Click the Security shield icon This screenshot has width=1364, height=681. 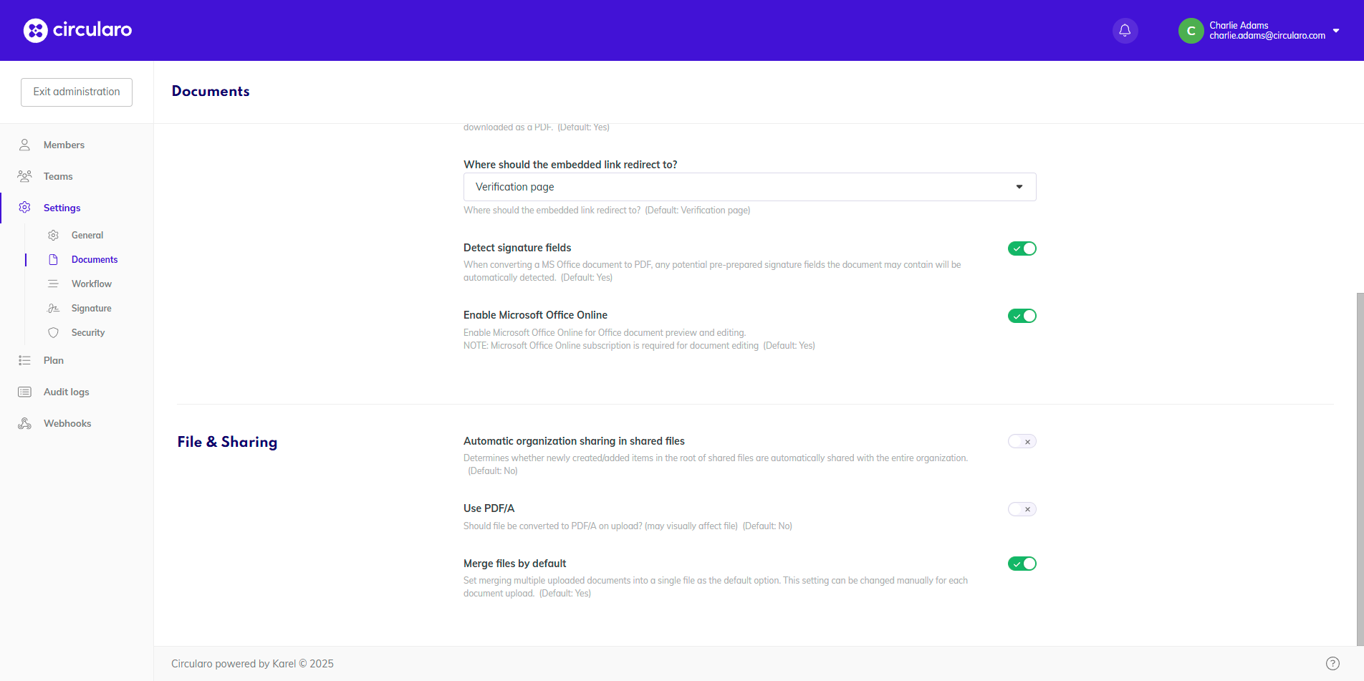pyautogui.click(x=53, y=332)
